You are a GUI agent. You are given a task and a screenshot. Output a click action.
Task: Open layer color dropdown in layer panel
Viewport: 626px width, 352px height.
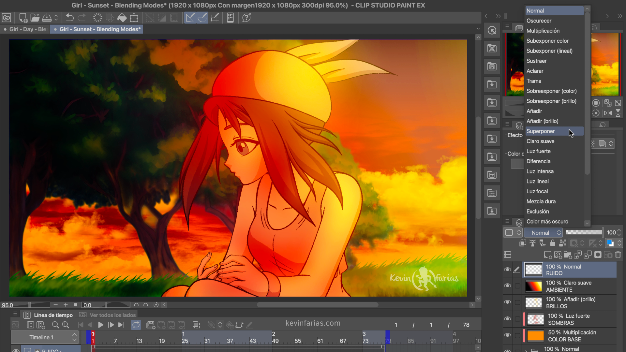[x=613, y=243]
